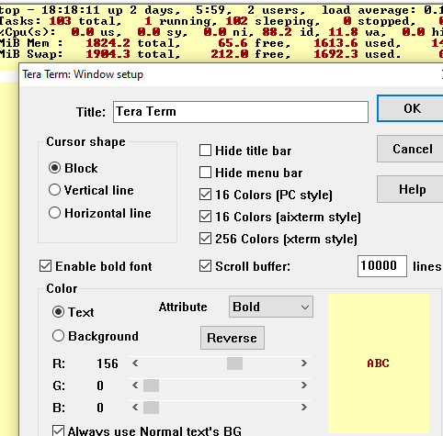The width and height of the screenshot is (443, 436).
Task: Increase green value with right arrow
Action: coord(303,386)
